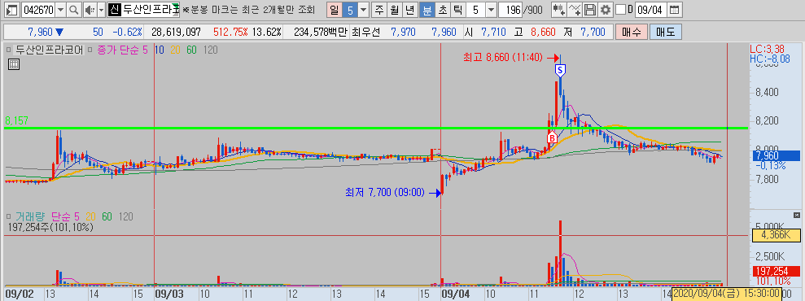Click the period value 5 next to 일
Image resolution: width=805 pixels, height=301 pixels.
pyautogui.click(x=350, y=9)
